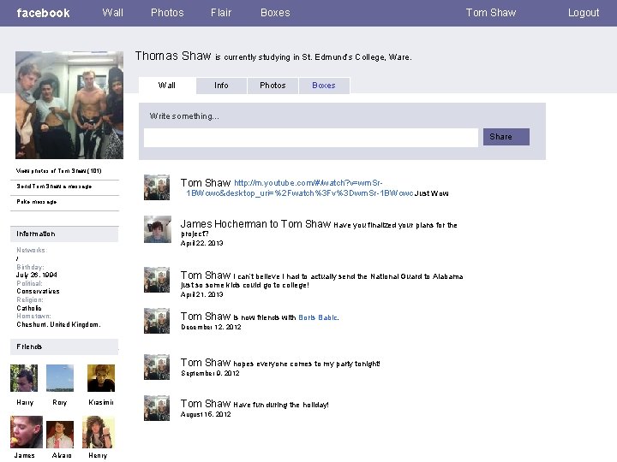Image resolution: width=617 pixels, height=462 pixels.
Task: Click the Poke message link
Action: click(x=37, y=202)
